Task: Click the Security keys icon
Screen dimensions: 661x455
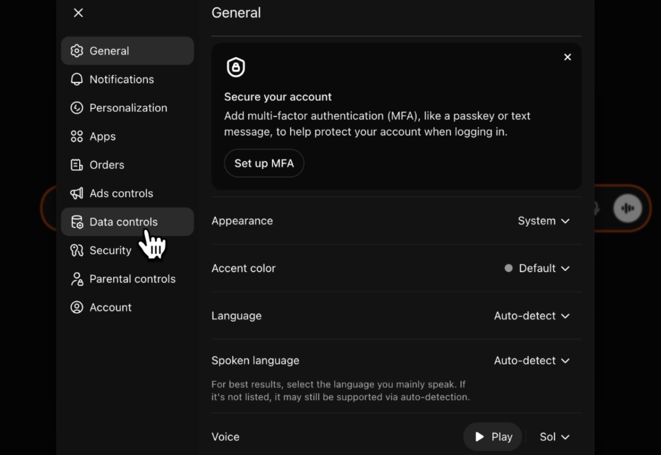Action: (76, 250)
